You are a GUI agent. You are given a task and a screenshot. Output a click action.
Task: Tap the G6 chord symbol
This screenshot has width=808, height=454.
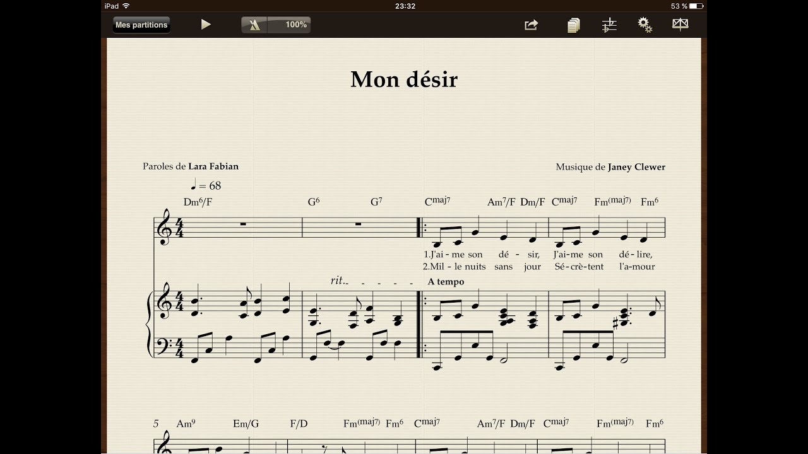(314, 202)
